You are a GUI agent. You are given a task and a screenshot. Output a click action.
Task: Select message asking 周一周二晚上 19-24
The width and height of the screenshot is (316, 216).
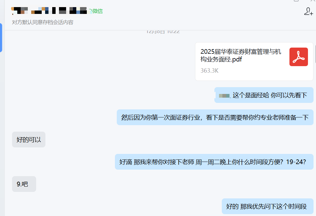pos(214,162)
